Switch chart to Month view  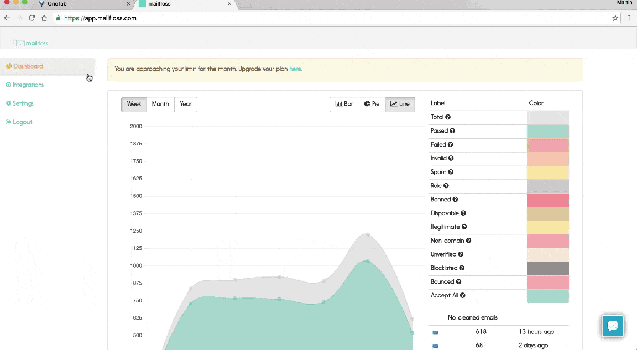(160, 104)
